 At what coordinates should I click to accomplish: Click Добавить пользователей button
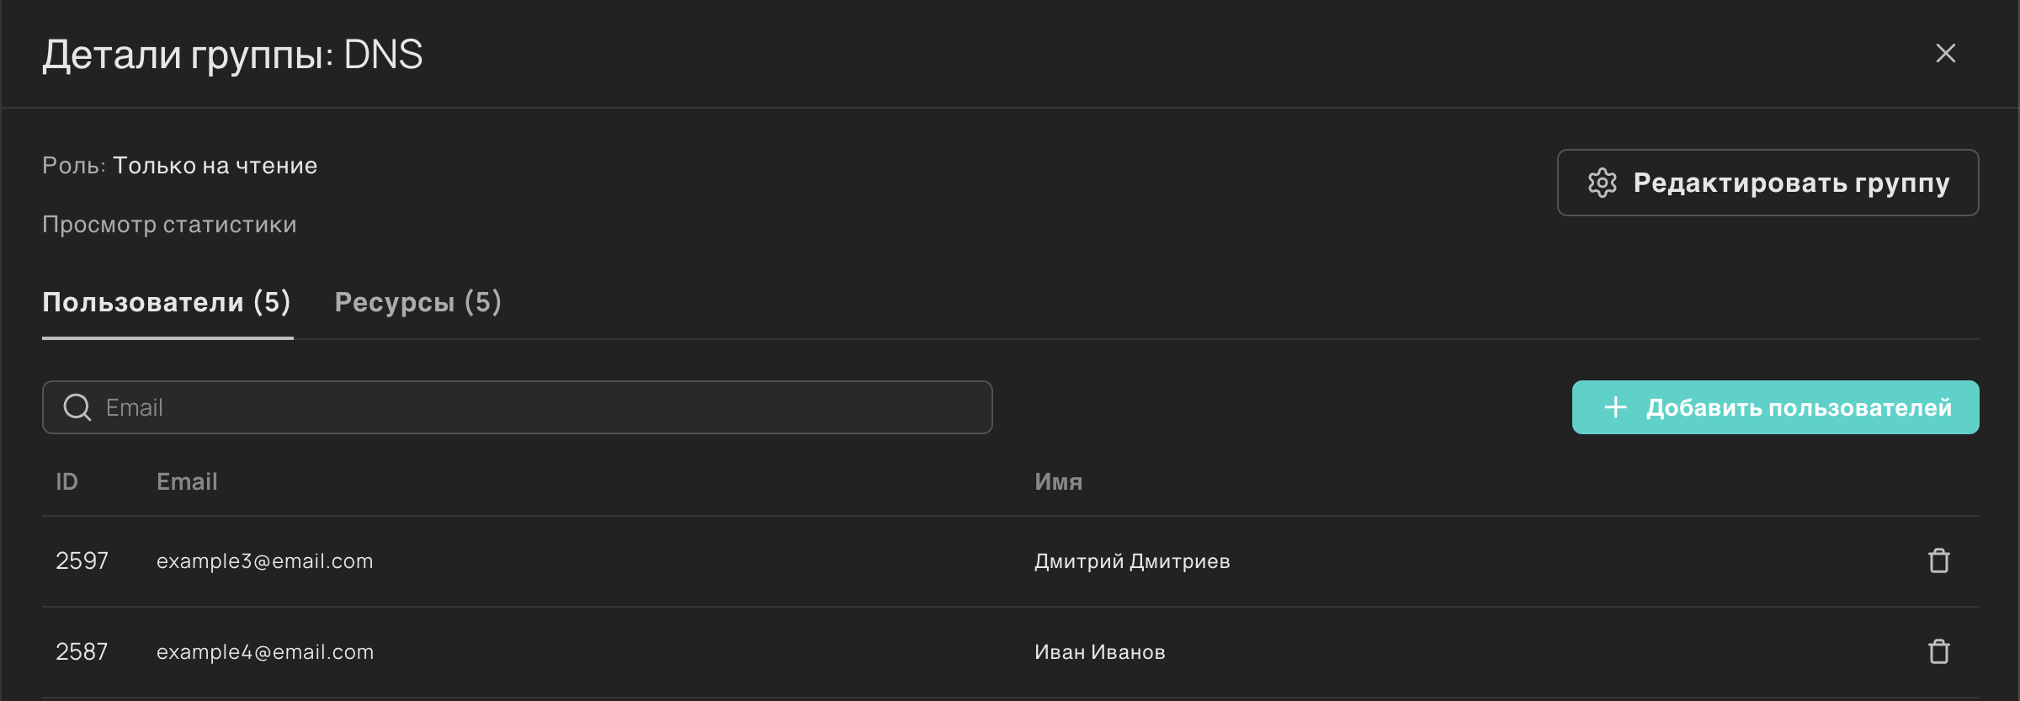[1775, 407]
